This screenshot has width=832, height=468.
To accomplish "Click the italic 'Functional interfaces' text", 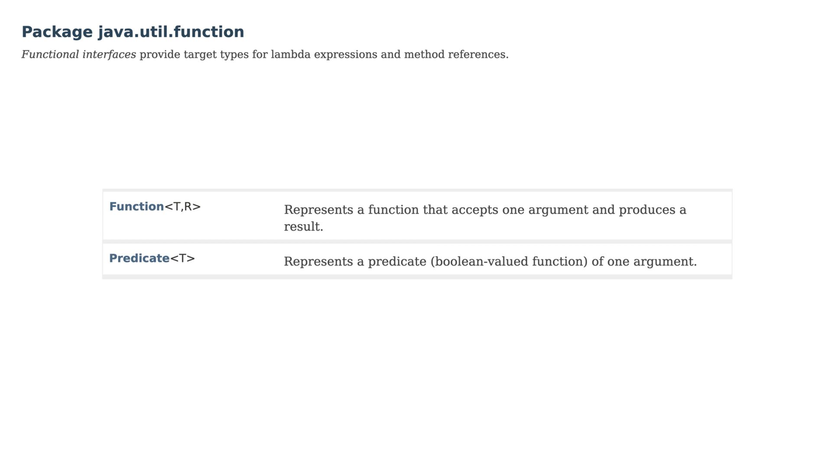I will point(78,55).
